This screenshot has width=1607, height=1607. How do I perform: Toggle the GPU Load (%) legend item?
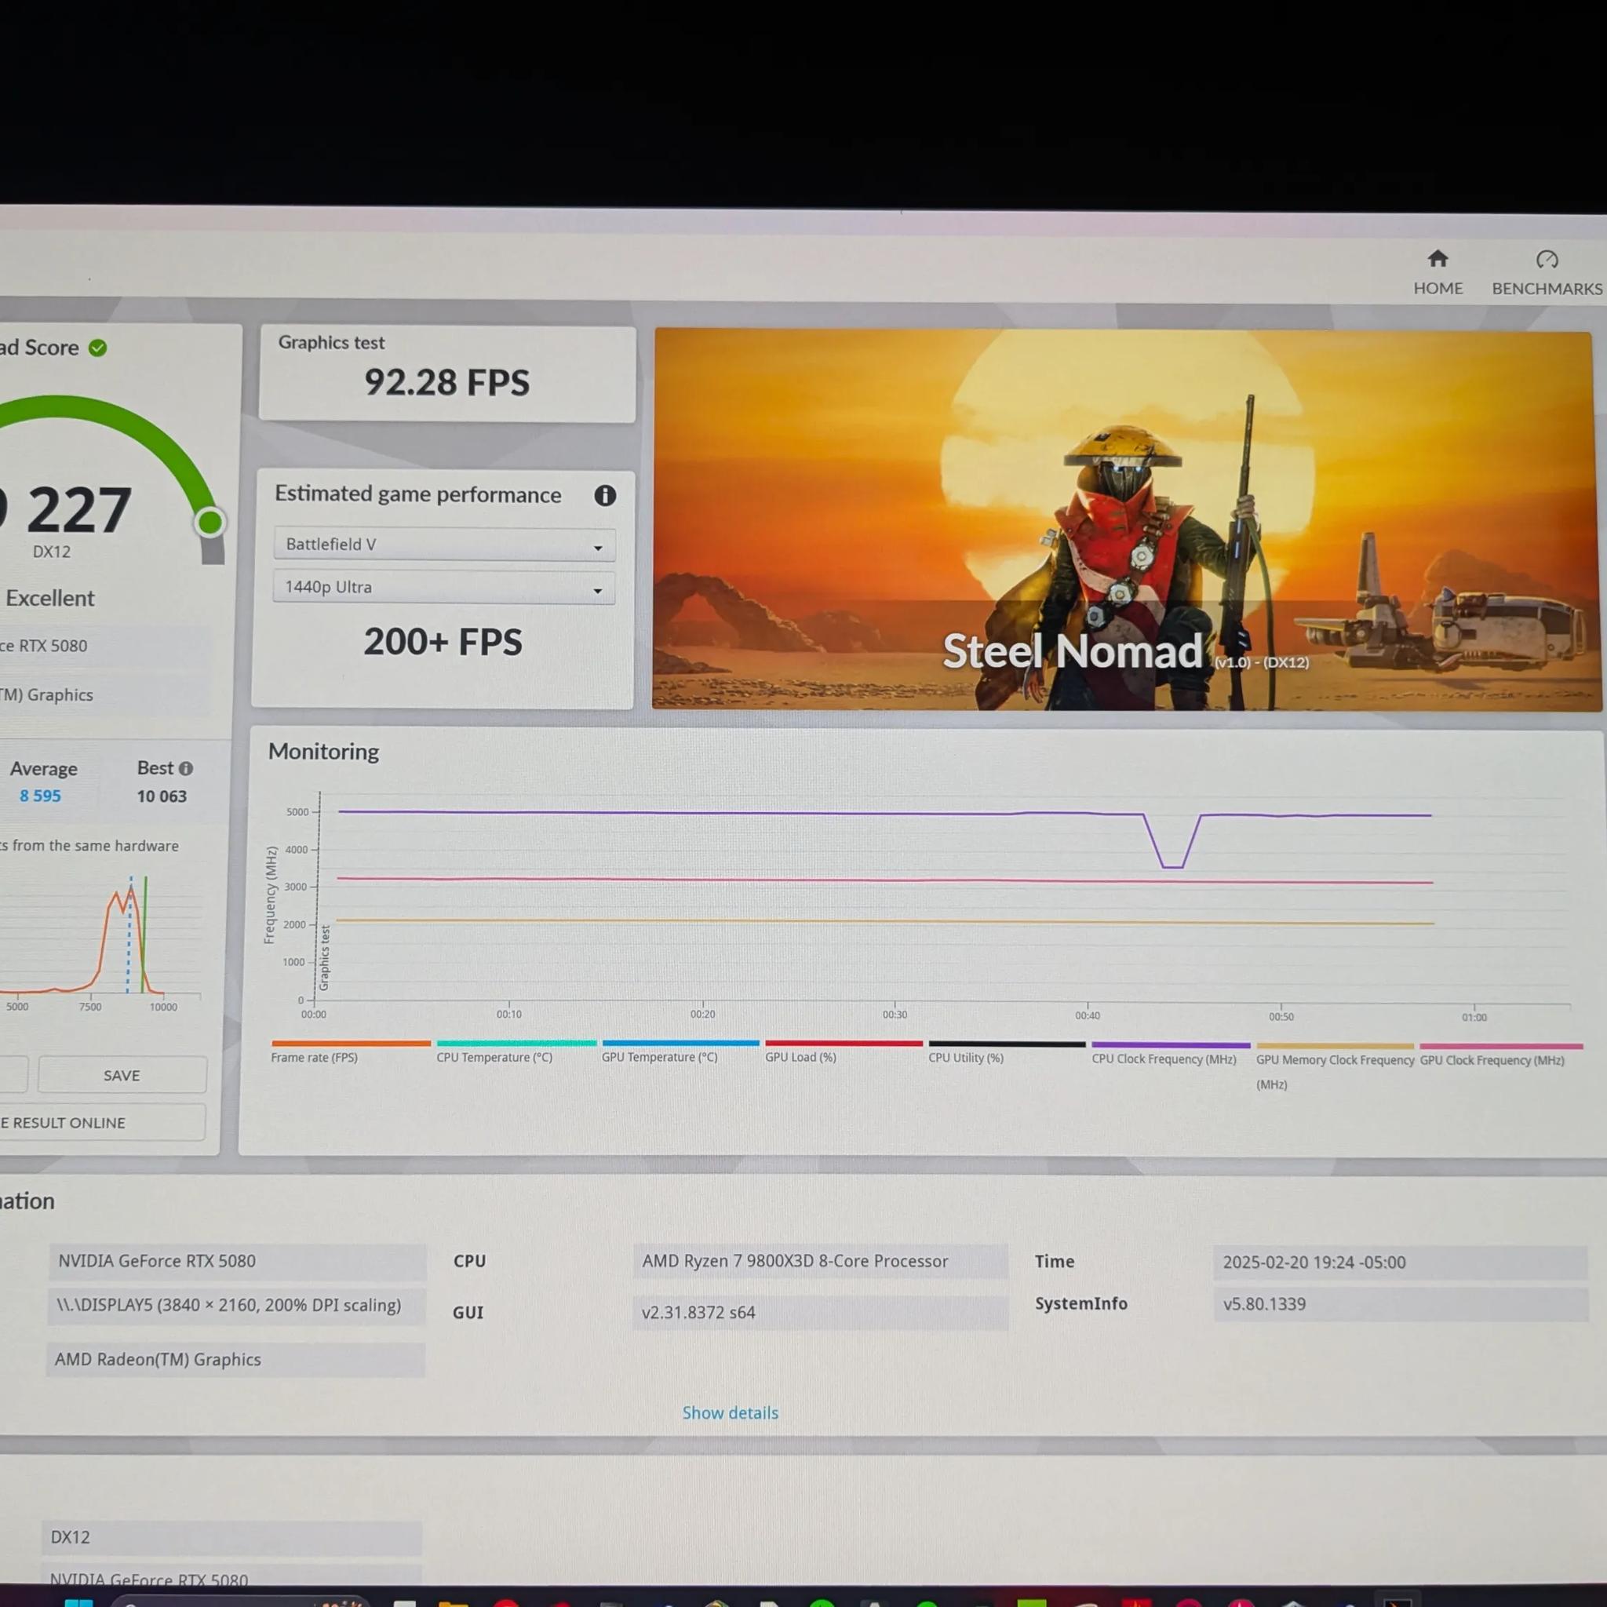point(844,1051)
